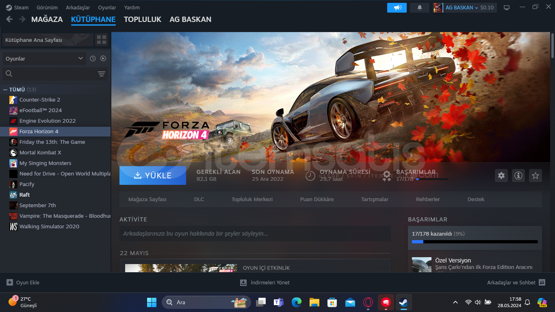This screenshot has height=312, width=555.
Task: Collapse the TÜMÜ games group
Action: (x=5, y=89)
